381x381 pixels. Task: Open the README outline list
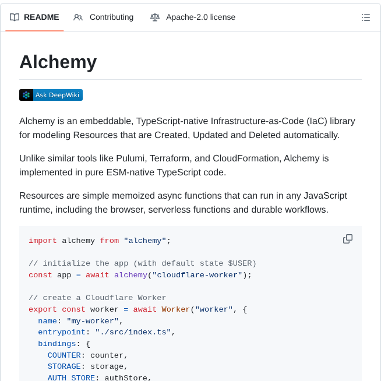[366, 17]
